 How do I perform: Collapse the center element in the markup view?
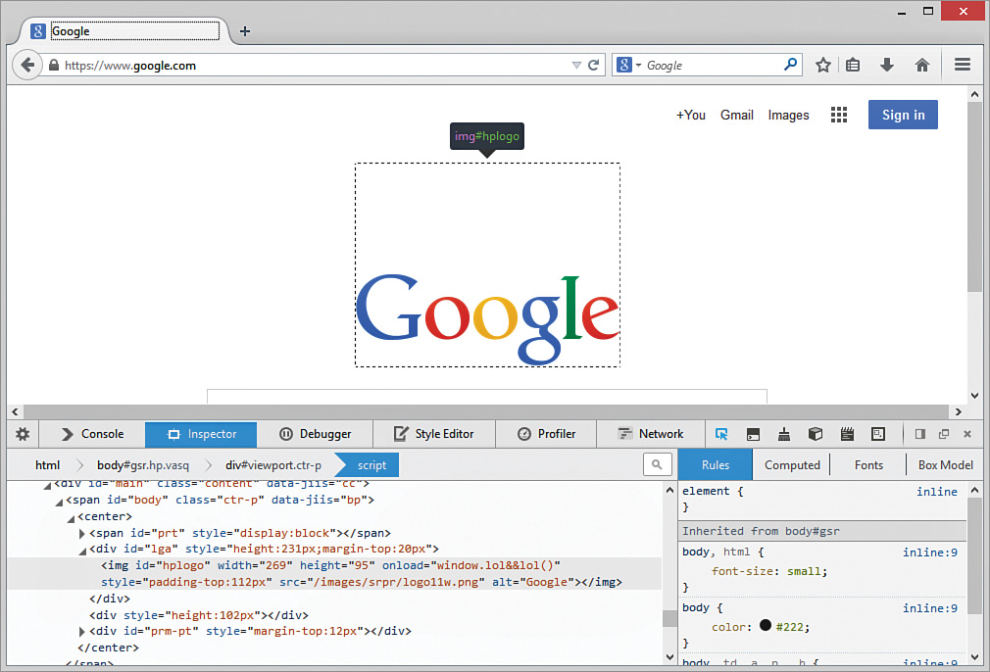click(71, 515)
